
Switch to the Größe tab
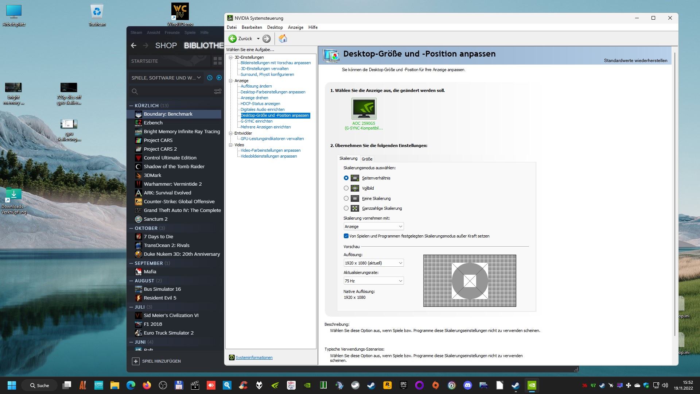[367, 159]
